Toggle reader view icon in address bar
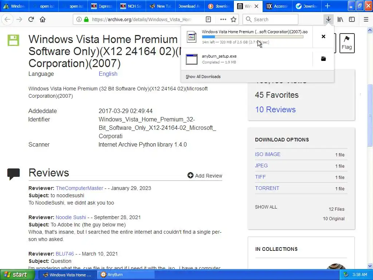The width and height of the screenshot is (373, 280). tap(208, 19)
